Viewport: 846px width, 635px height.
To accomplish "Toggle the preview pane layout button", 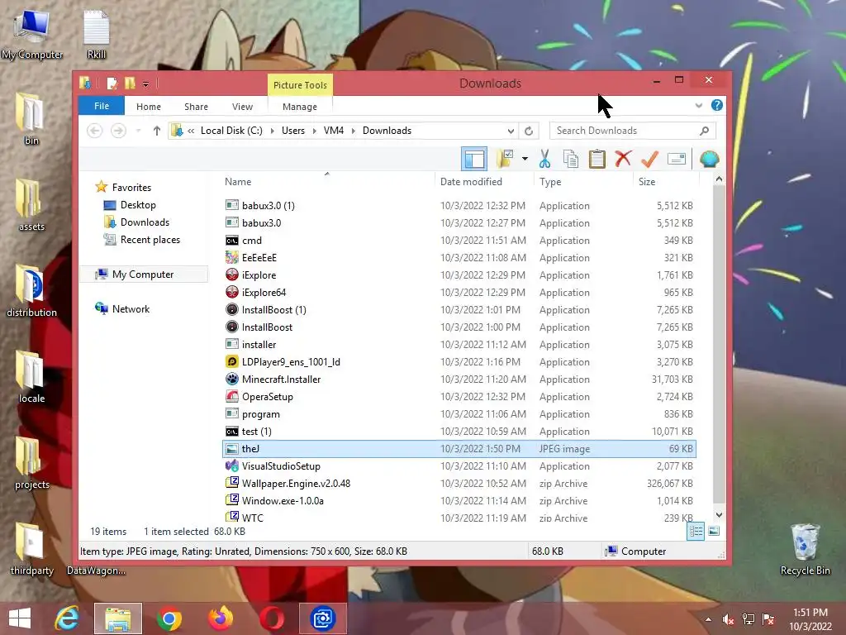I will coord(474,160).
